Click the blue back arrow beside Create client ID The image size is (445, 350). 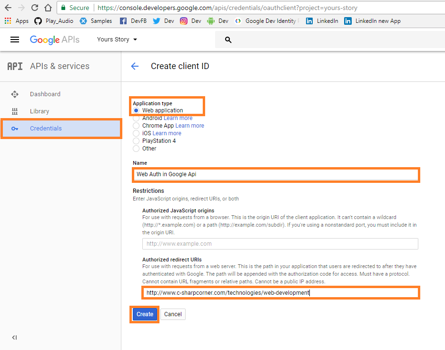(135, 66)
